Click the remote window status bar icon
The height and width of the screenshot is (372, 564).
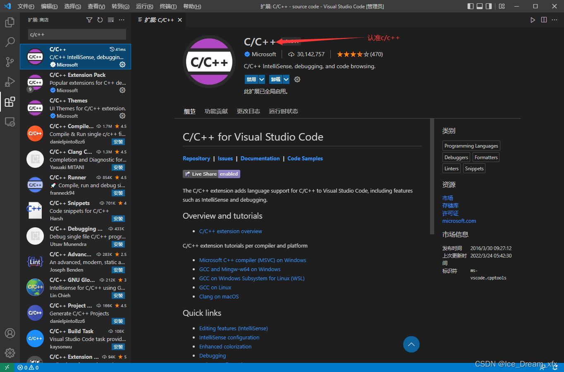pyautogui.click(x=7, y=367)
